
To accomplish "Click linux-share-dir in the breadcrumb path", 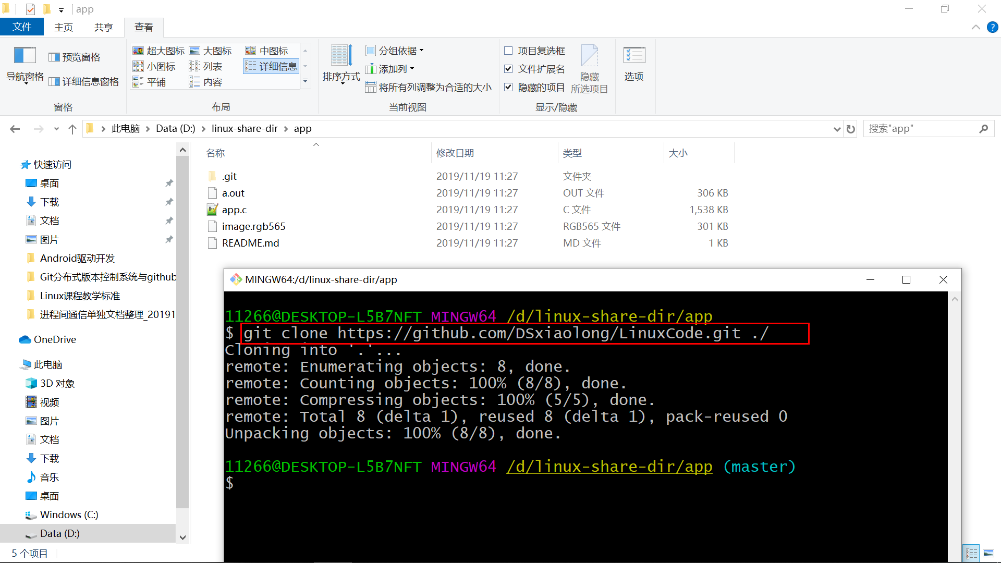I will 245,129.
